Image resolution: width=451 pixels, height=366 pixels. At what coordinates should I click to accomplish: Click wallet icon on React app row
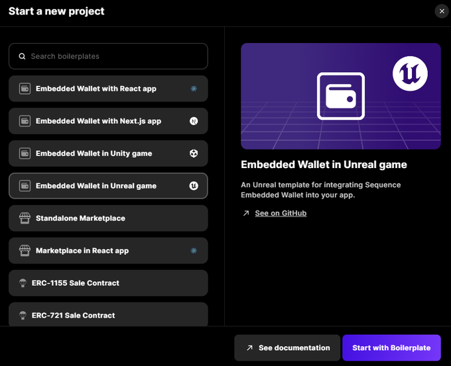tap(25, 89)
